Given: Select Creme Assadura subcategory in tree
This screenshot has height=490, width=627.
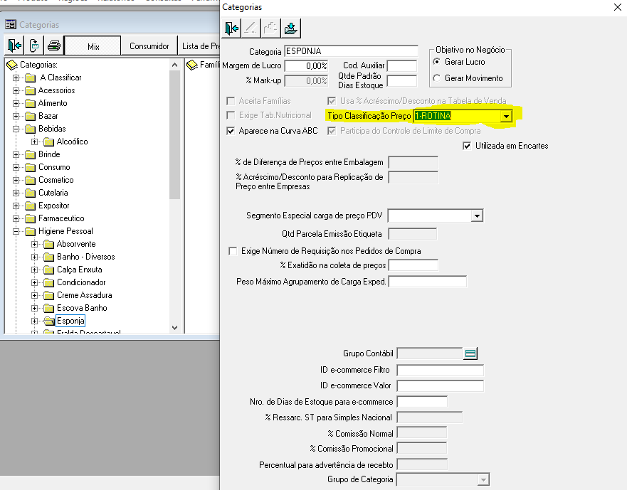Looking at the screenshot, I should click(85, 295).
